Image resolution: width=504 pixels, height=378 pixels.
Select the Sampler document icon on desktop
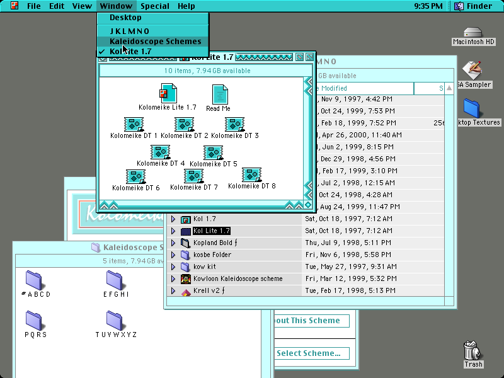(472, 70)
